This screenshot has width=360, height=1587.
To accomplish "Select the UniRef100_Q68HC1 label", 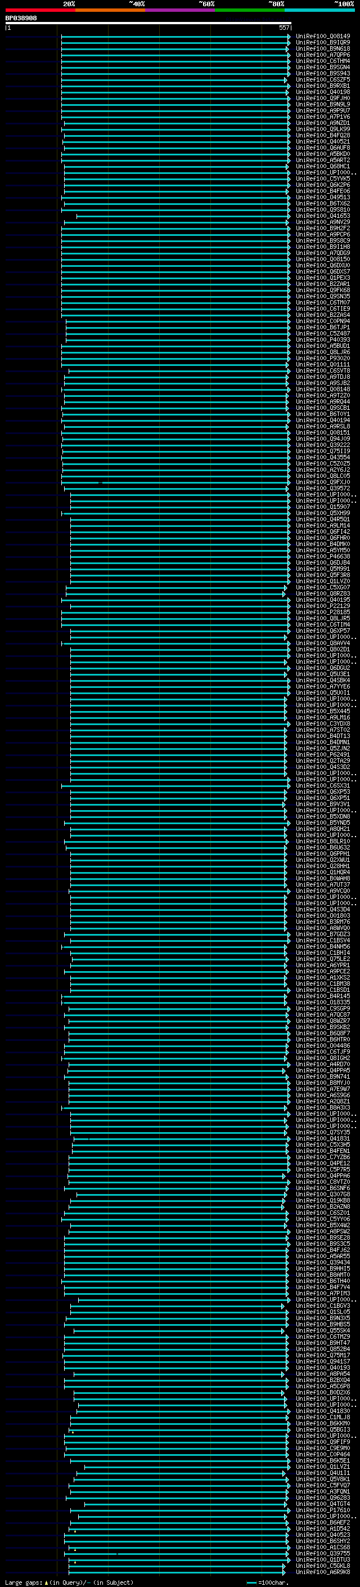I will click(322, 166).
